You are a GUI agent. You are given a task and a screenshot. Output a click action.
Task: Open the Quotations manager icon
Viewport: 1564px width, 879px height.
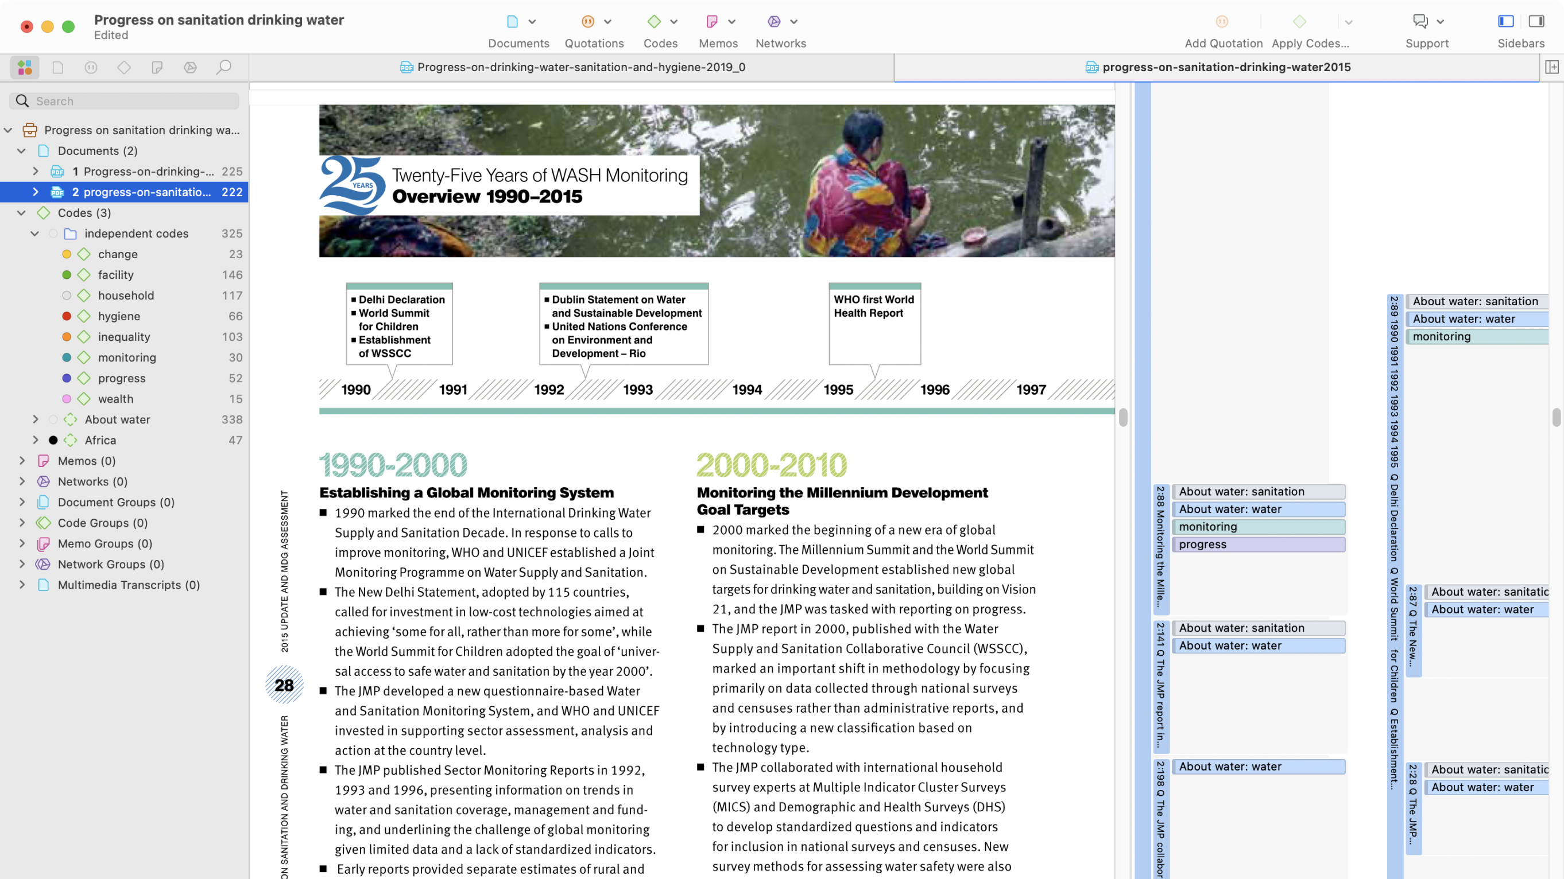pos(587,22)
